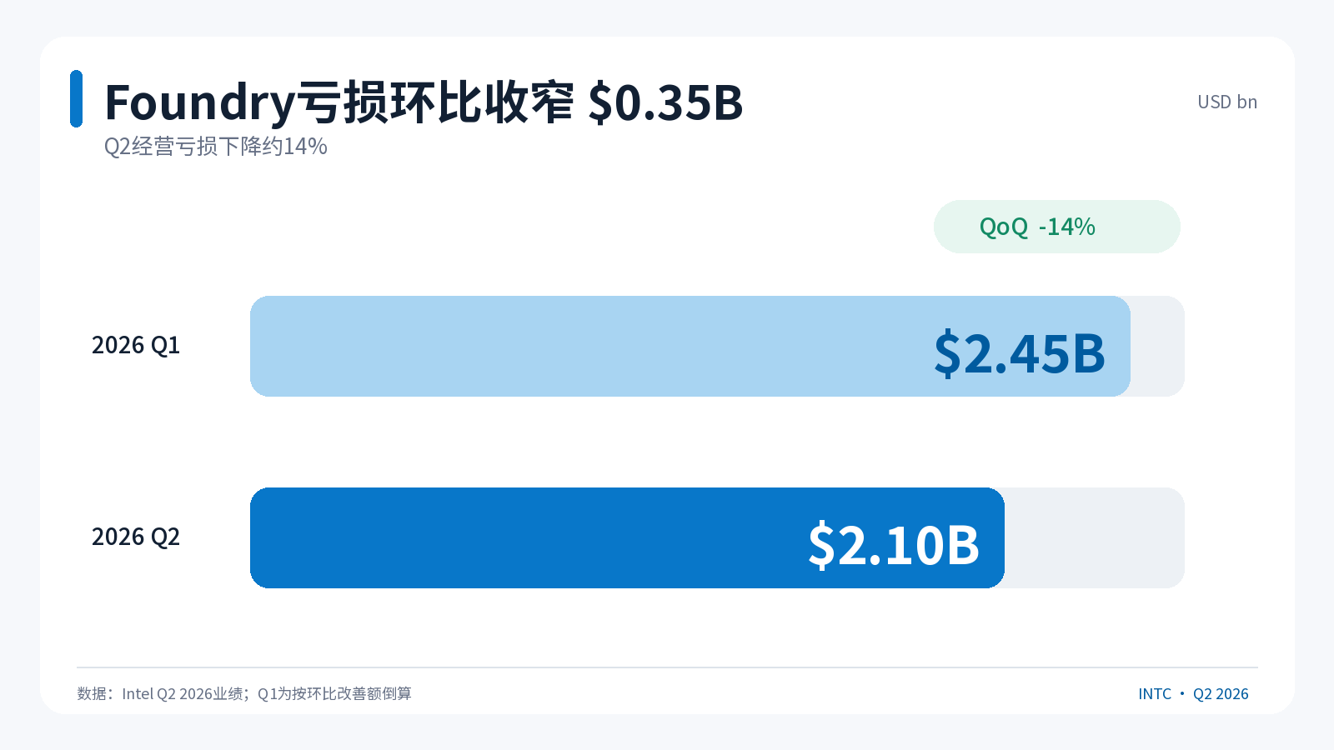Click the $2.10B value label

coord(894,545)
